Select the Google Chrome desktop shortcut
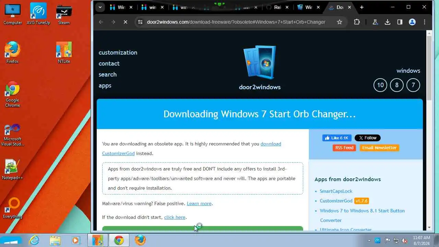The width and height of the screenshot is (439, 247). (13, 94)
